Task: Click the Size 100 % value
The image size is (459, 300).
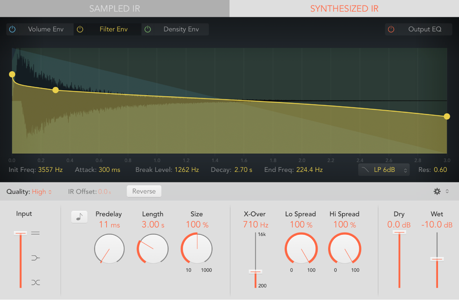Action: 197,224
